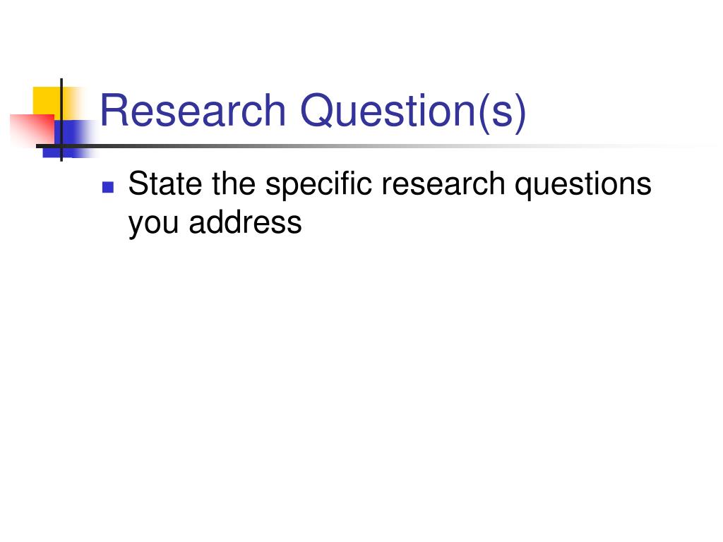Click lowercase "research" in the bullet line
Viewport: 723px width, 542px height.
[443, 183]
